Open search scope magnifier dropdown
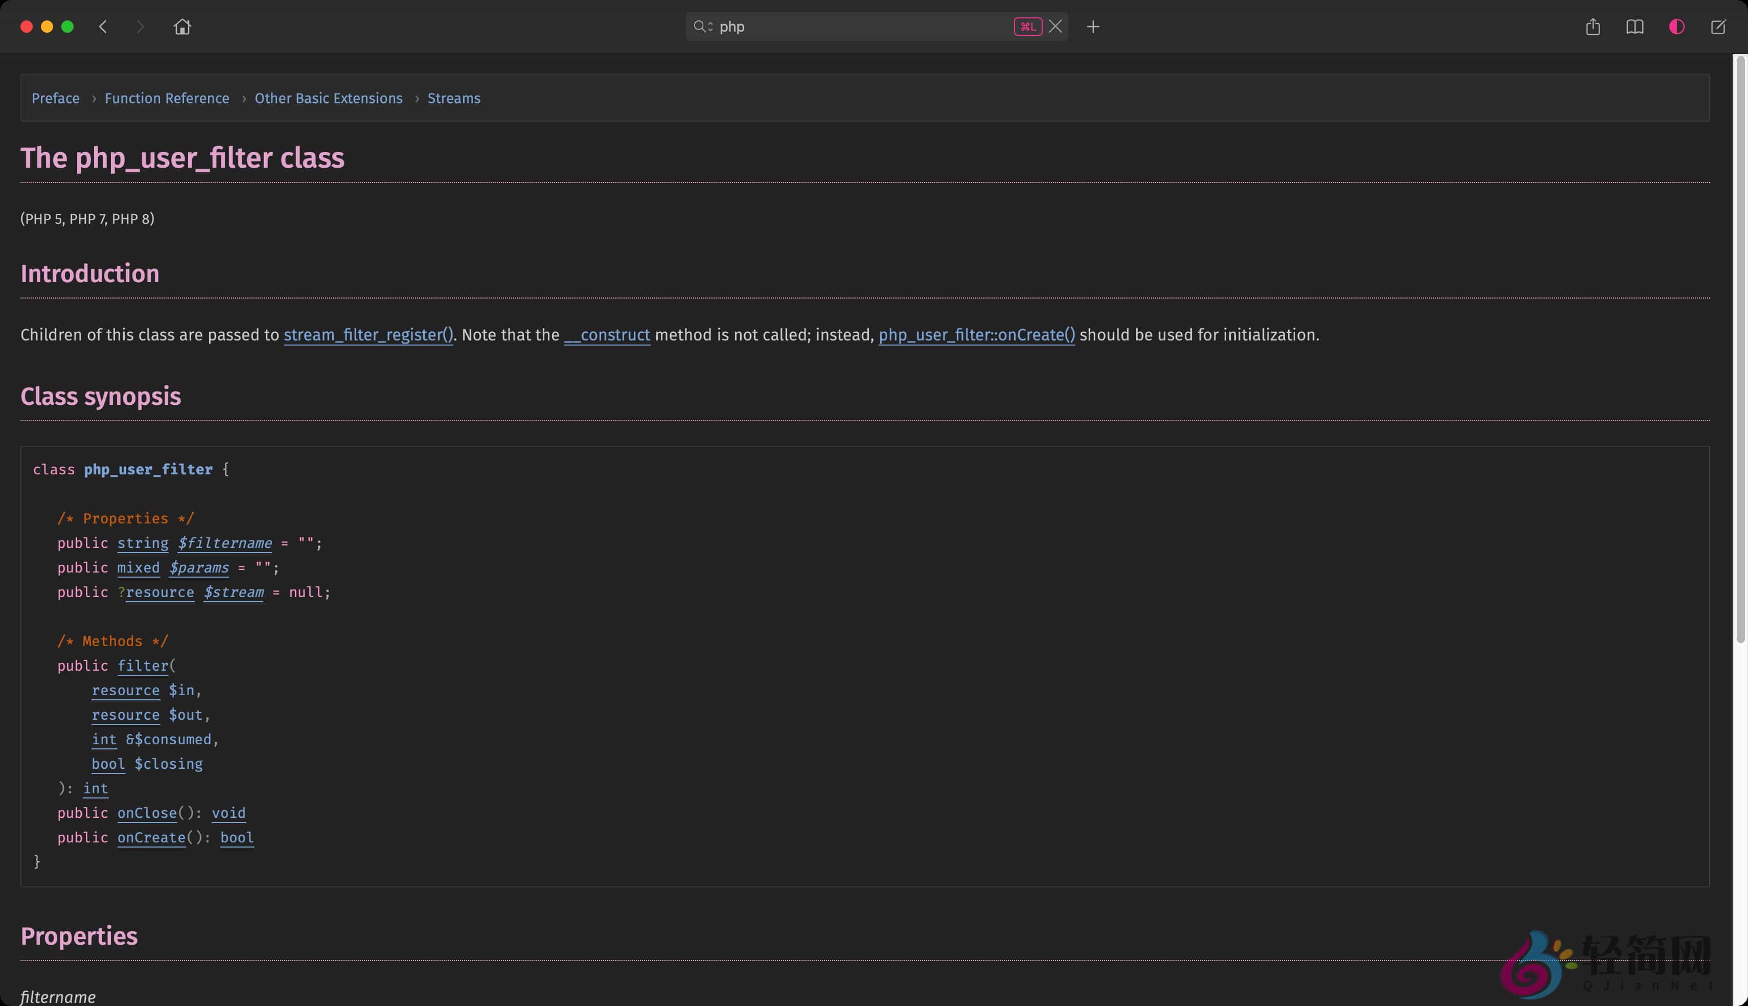 [x=702, y=27]
